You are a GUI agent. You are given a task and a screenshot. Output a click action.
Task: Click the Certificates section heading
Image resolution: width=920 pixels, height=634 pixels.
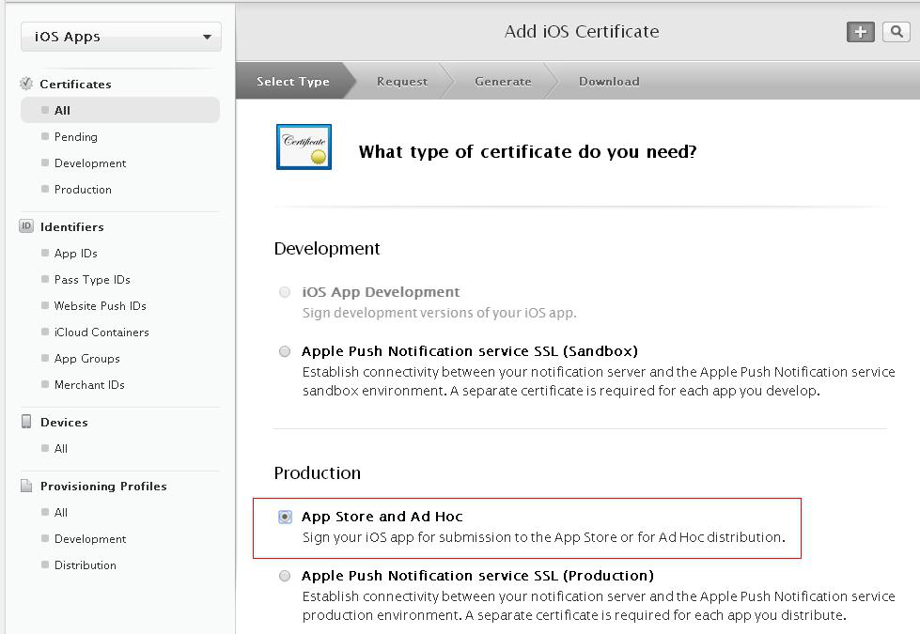click(76, 84)
